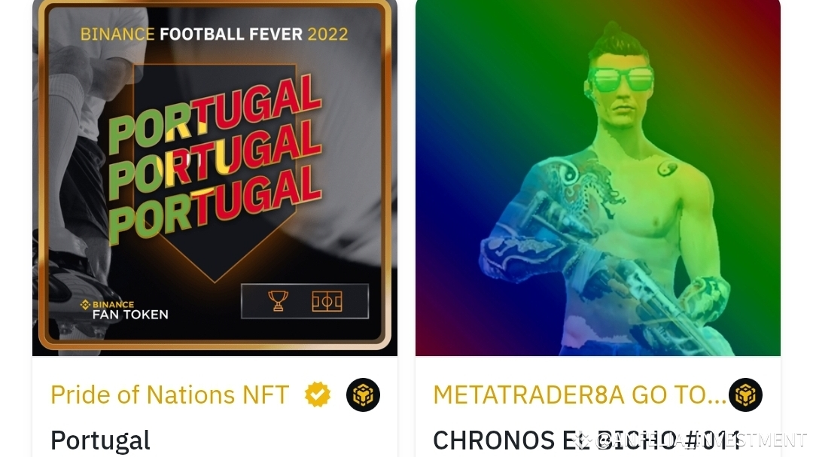The width and height of the screenshot is (813, 457).
Task: Click the Binance Fan Token logo
Action: point(124,309)
